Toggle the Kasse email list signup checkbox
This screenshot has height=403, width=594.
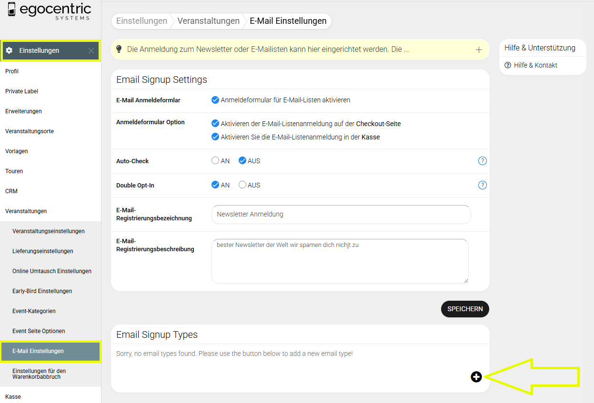215,137
